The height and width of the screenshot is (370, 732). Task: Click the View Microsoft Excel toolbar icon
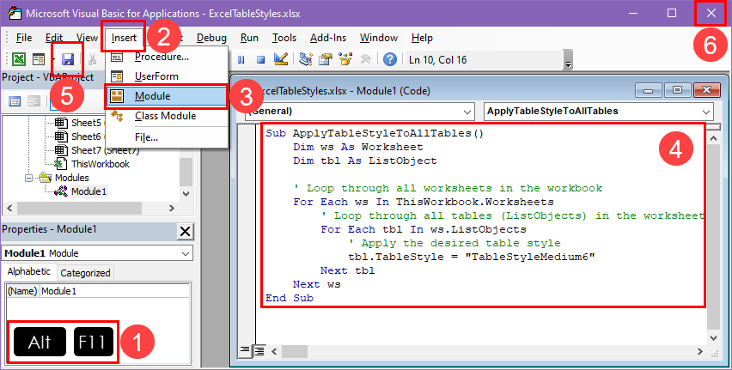click(19, 59)
